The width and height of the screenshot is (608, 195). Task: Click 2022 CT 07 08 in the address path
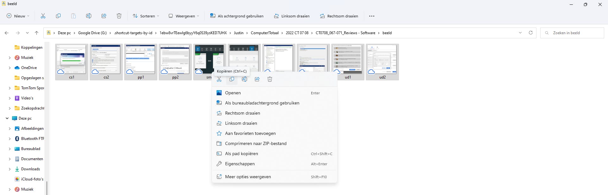point(297,33)
